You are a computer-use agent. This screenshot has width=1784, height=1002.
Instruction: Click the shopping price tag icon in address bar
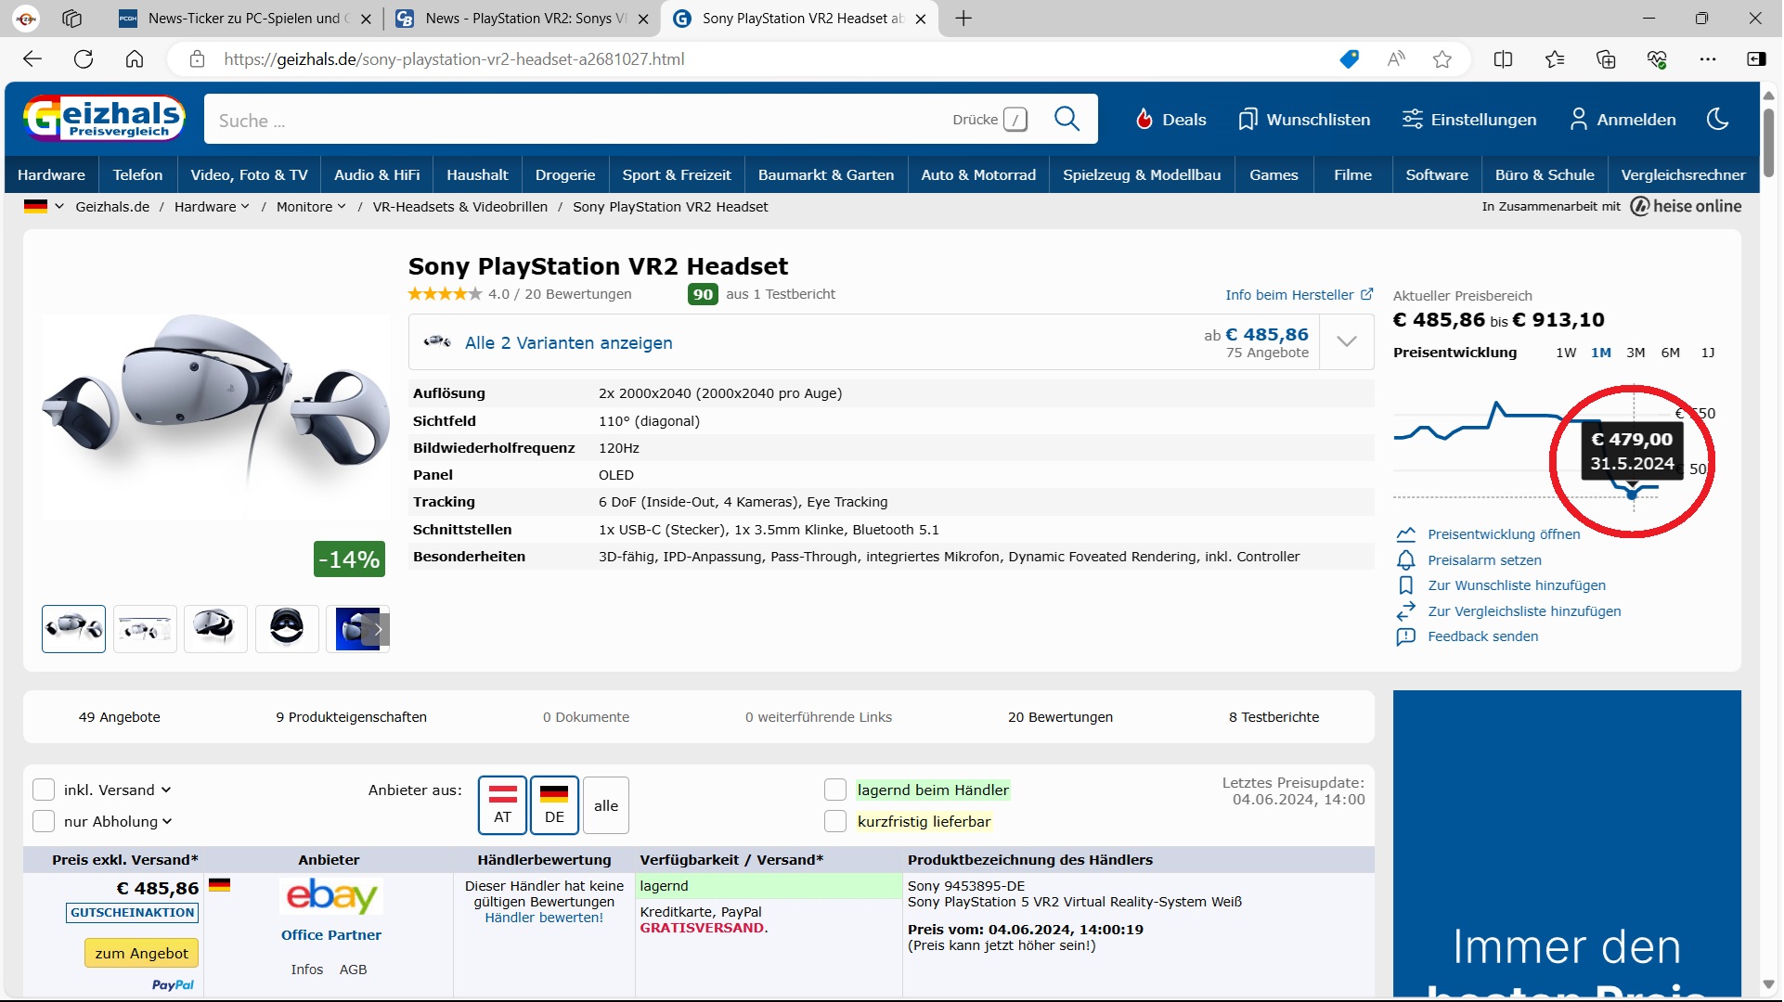tap(1350, 59)
